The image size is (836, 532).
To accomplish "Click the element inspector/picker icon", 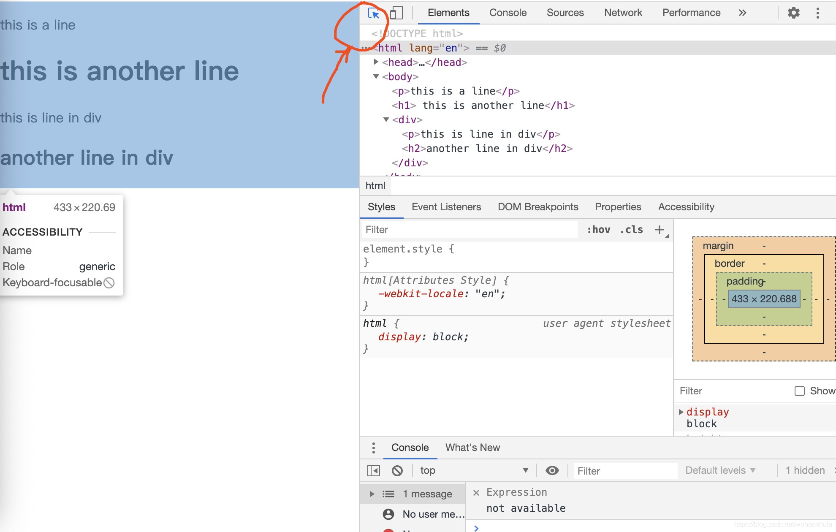I will pos(374,12).
